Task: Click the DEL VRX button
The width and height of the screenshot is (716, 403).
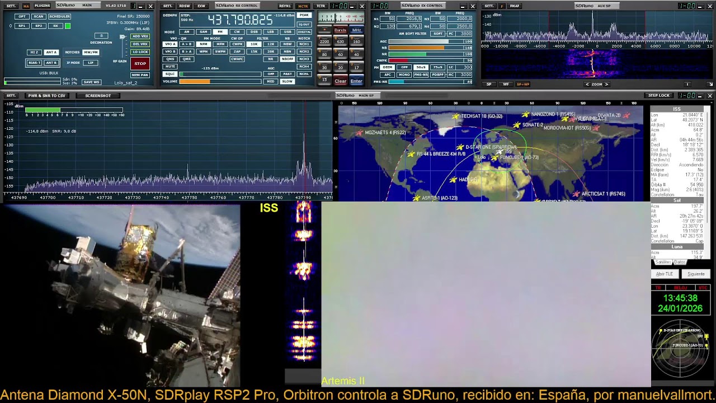Action: pos(140,44)
